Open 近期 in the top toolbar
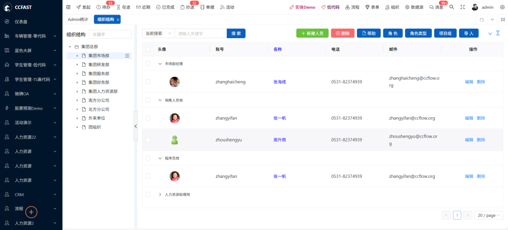This screenshot has width=508, height=230. (143, 7)
